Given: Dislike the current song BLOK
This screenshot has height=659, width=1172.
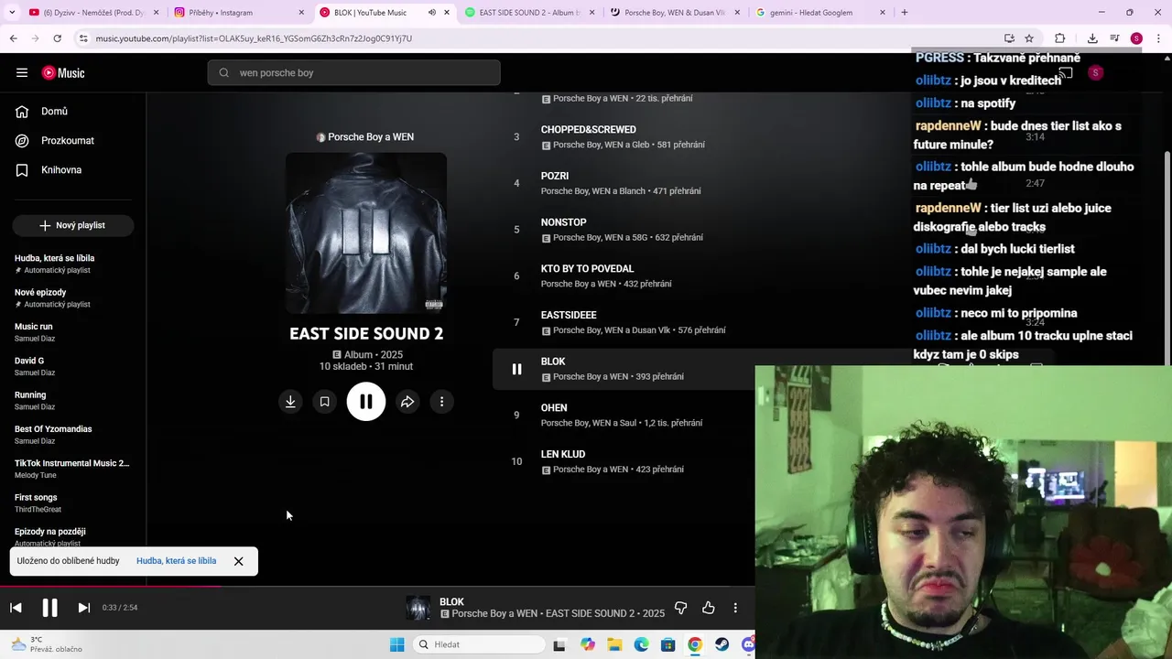Looking at the screenshot, I should [x=680, y=608].
